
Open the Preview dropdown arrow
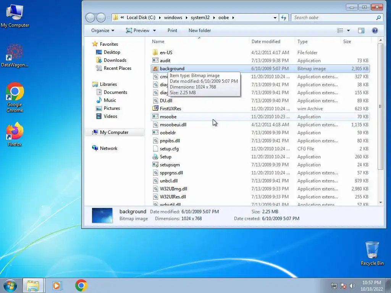pos(154,31)
